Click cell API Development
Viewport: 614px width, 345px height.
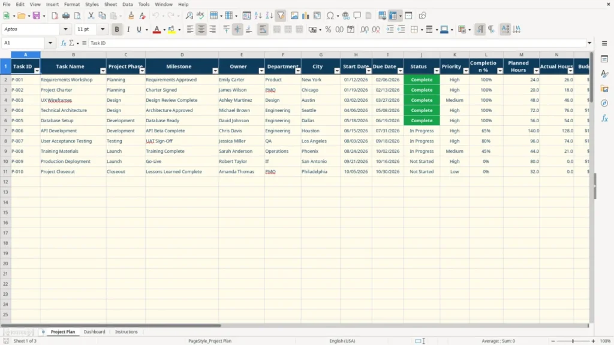pyautogui.click(x=73, y=131)
